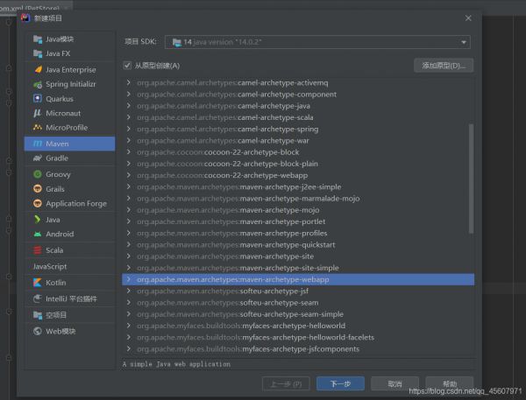
Task: Pick the Application Forge icon
Action: click(x=38, y=203)
